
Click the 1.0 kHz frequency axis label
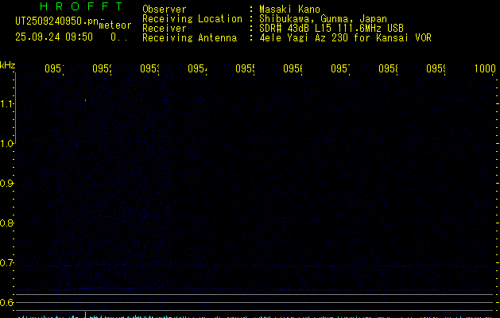coord(6,144)
